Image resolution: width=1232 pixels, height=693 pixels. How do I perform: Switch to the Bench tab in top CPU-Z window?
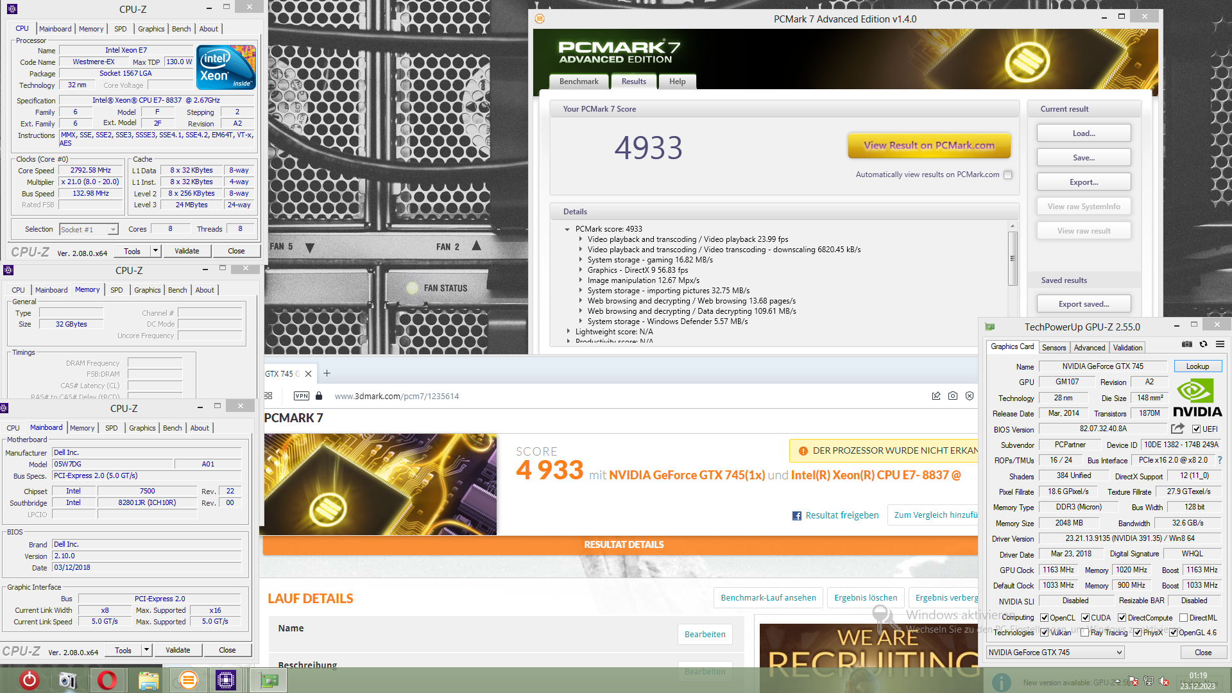pos(182,29)
